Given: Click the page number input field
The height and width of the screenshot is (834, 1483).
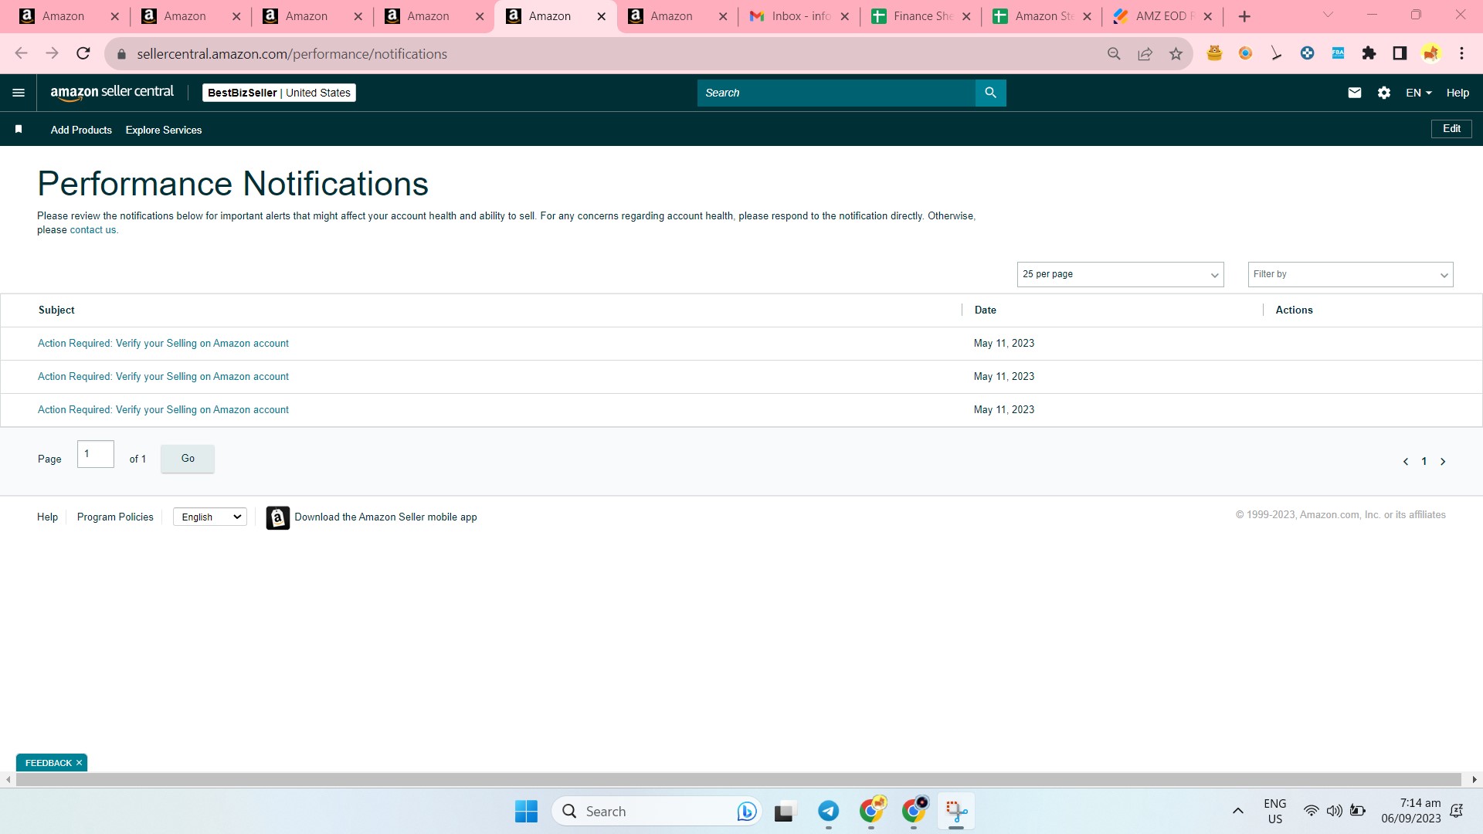Looking at the screenshot, I should click(96, 454).
